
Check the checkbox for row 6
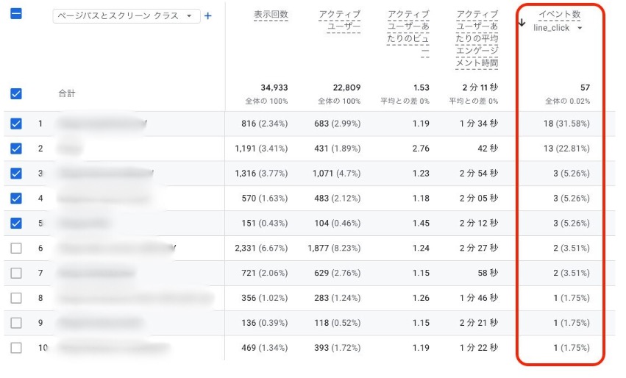coord(16,248)
